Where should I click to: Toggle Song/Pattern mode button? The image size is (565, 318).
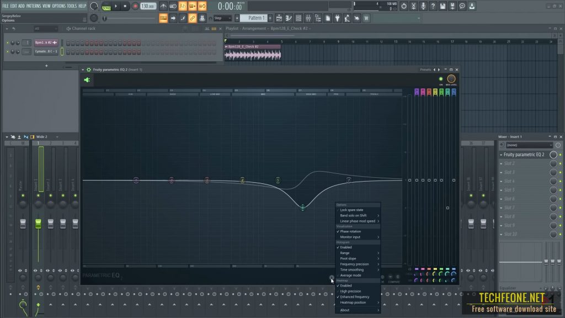106,6
